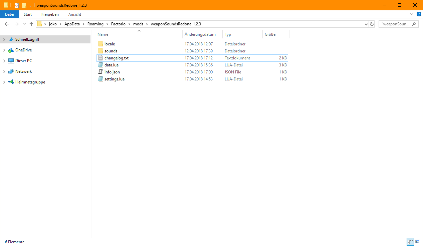Click the locale folder icon
The width and height of the screenshot is (423, 246).
(100, 44)
